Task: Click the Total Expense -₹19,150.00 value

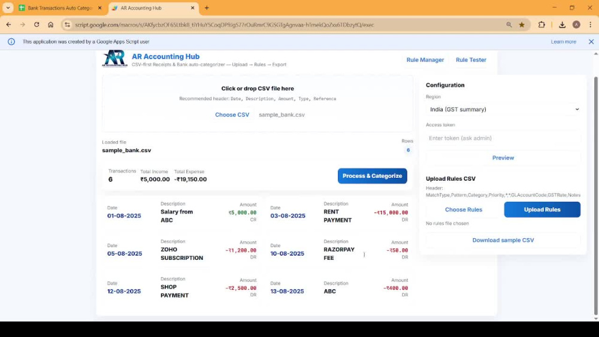Action: coord(190,180)
